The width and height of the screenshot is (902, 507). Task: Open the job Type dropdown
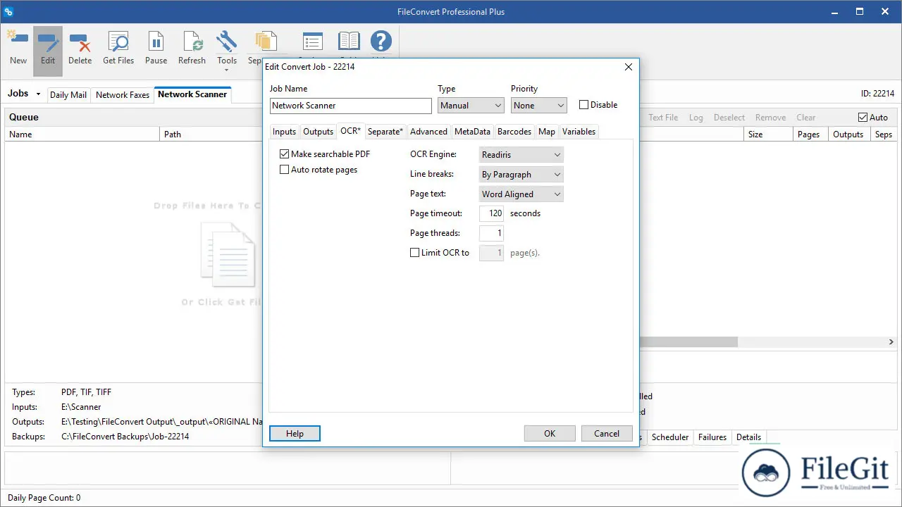(x=471, y=106)
